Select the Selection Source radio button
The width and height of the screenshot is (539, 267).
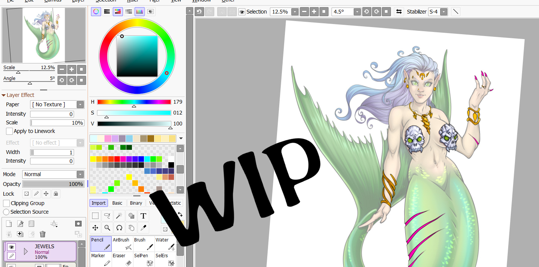[6, 212]
